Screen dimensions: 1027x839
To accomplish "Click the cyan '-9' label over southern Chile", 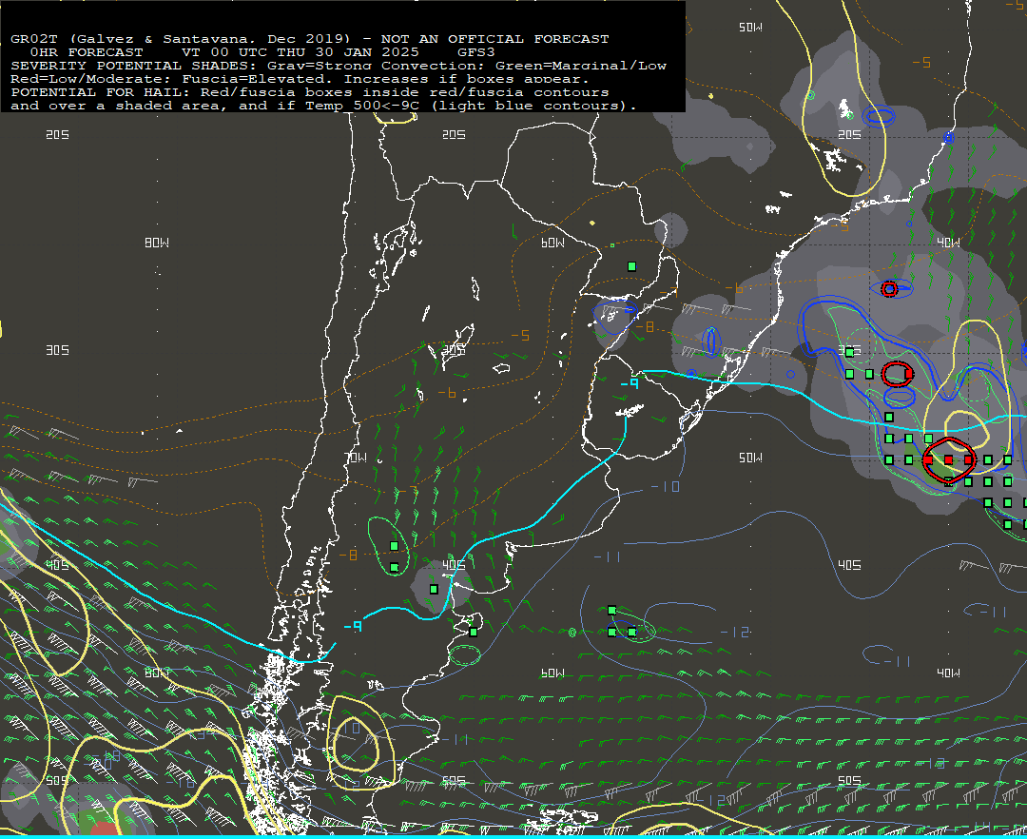I will 353,627.
